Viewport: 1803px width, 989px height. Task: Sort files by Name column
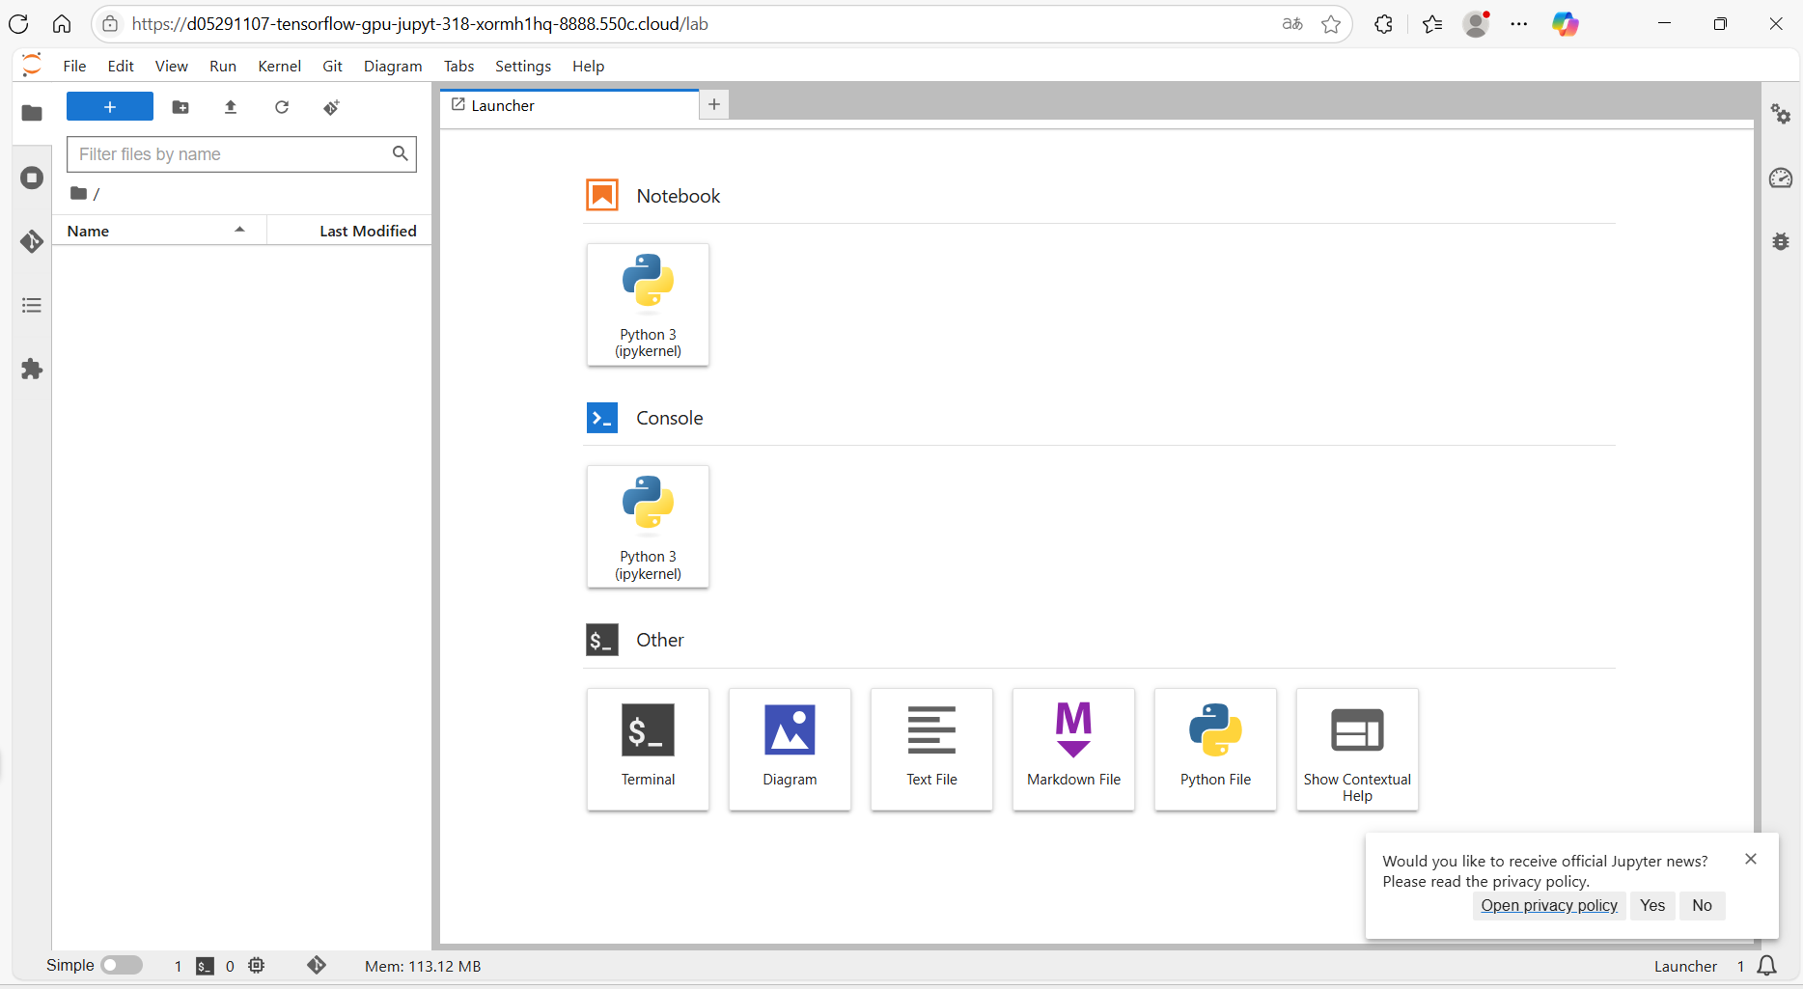click(154, 231)
